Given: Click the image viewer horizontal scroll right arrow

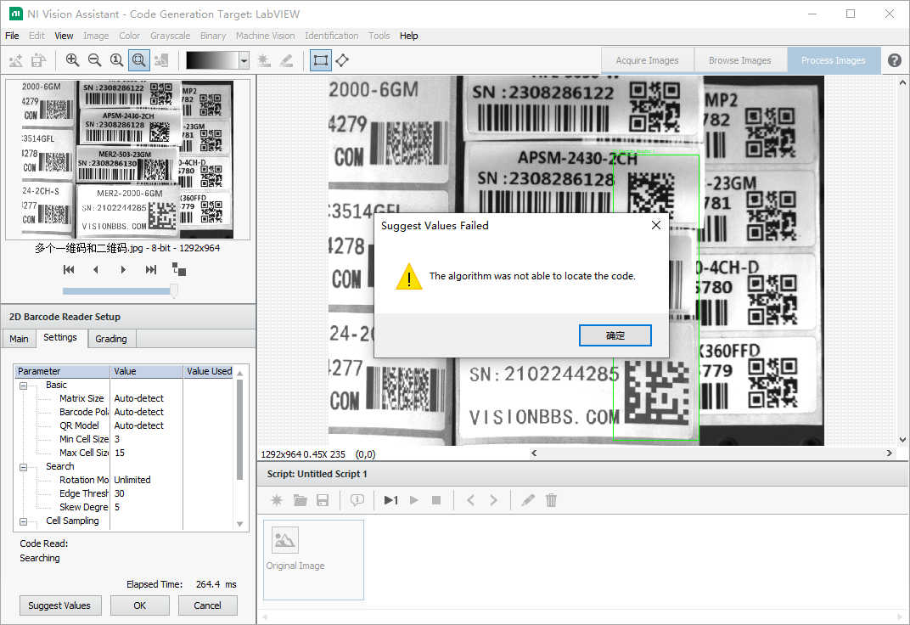Looking at the screenshot, I should pyautogui.click(x=889, y=453).
